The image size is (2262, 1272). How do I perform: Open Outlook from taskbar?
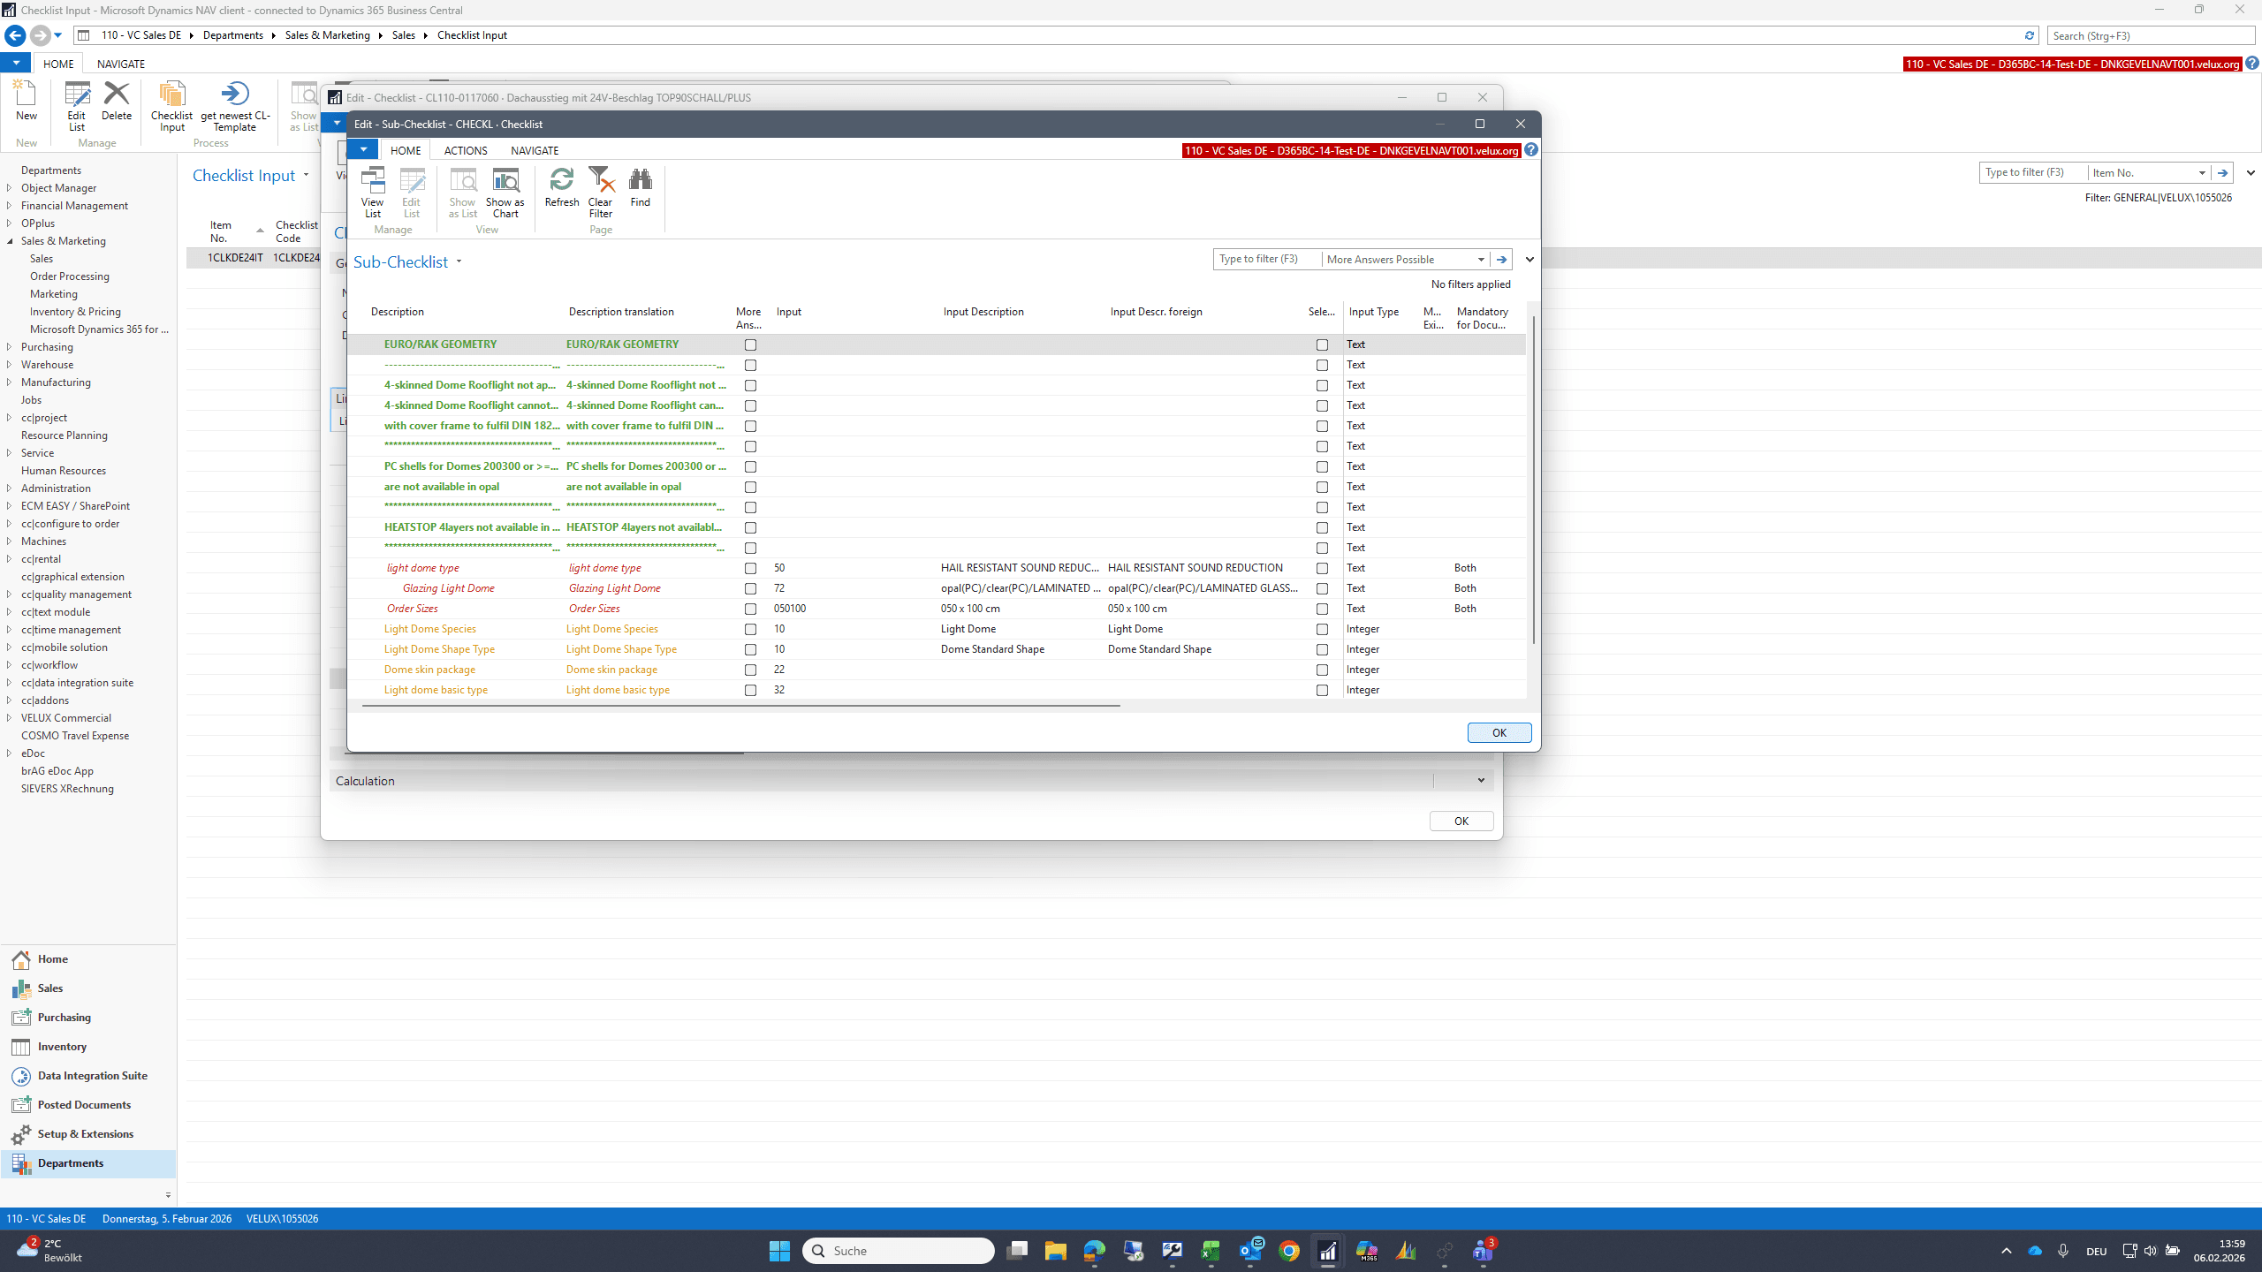coord(1250,1250)
